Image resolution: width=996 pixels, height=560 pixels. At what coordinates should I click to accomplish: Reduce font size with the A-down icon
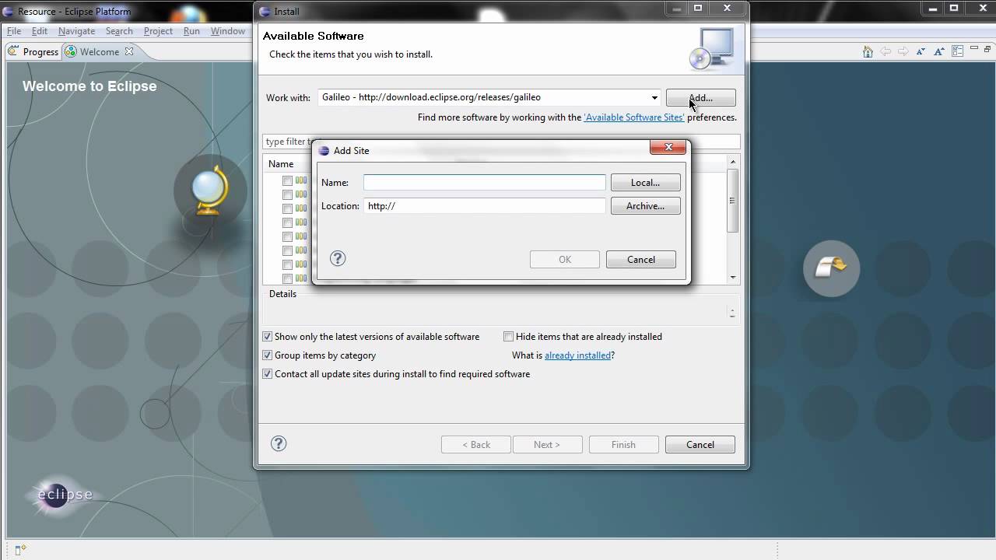tap(921, 51)
